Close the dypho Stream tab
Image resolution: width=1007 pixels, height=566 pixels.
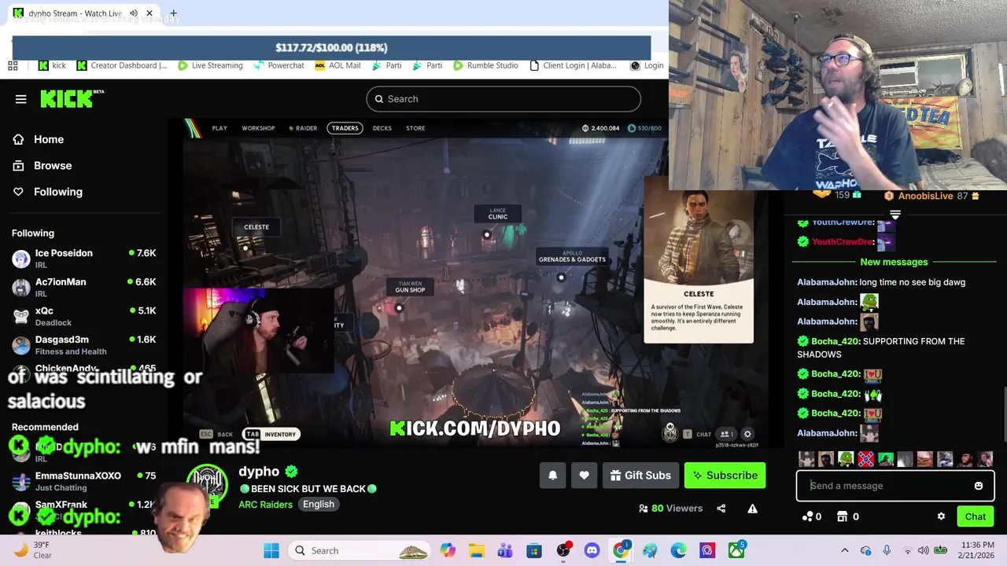pyautogui.click(x=149, y=13)
